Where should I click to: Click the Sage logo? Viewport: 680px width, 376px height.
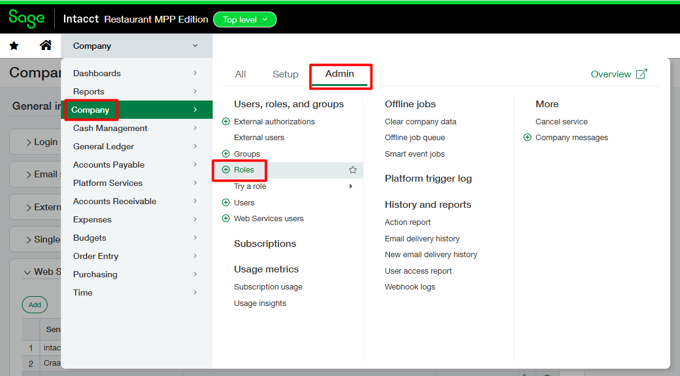coord(26,19)
